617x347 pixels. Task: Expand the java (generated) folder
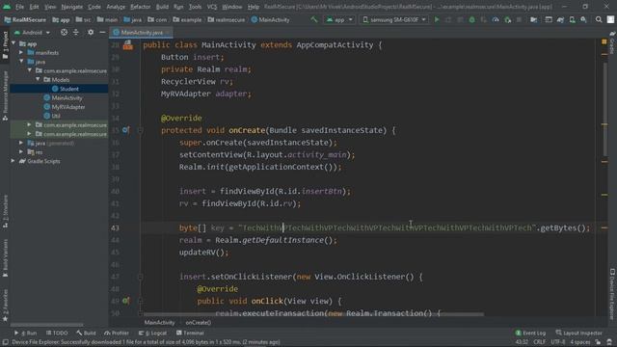click(21, 143)
